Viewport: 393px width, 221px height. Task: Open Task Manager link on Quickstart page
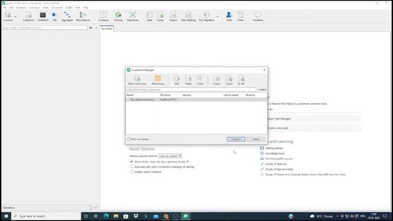point(279,118)
